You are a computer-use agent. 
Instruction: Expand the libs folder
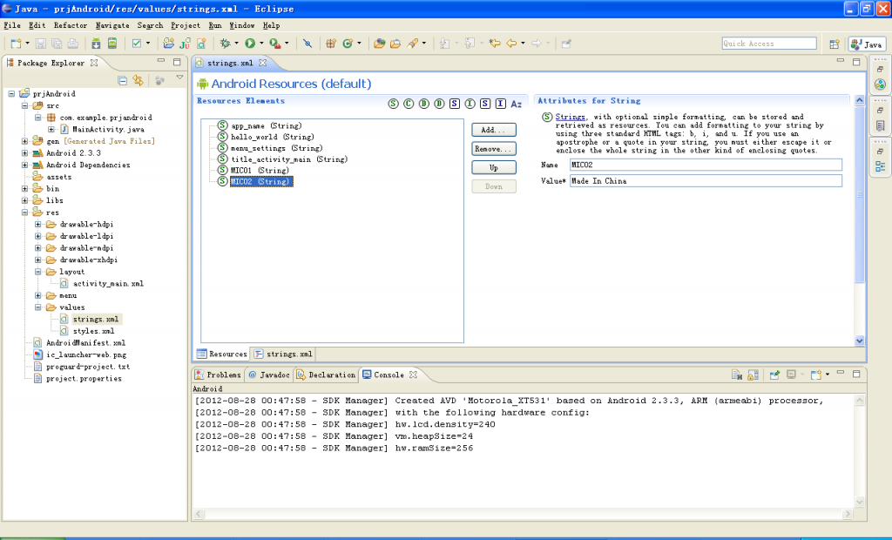point(24,200)
